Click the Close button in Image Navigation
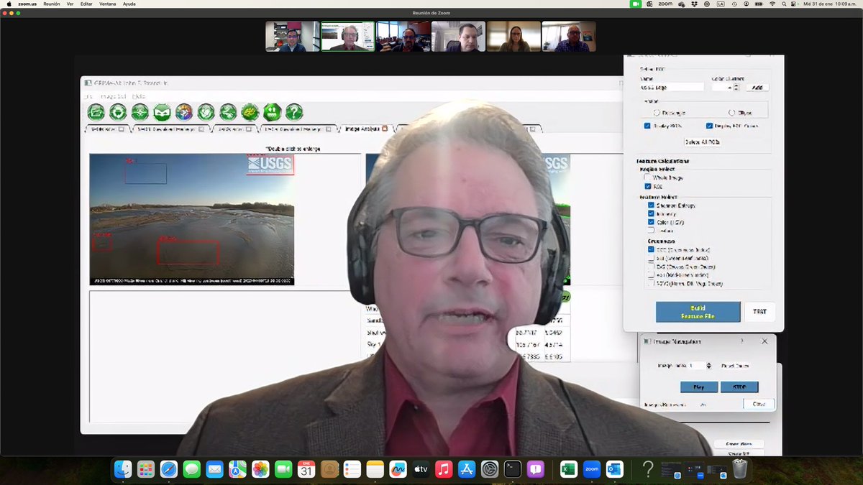The height and width of the screenshot is (485, 863). [759, 404]
